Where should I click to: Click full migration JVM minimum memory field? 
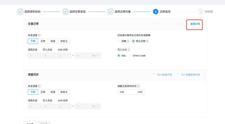(64, 56)
